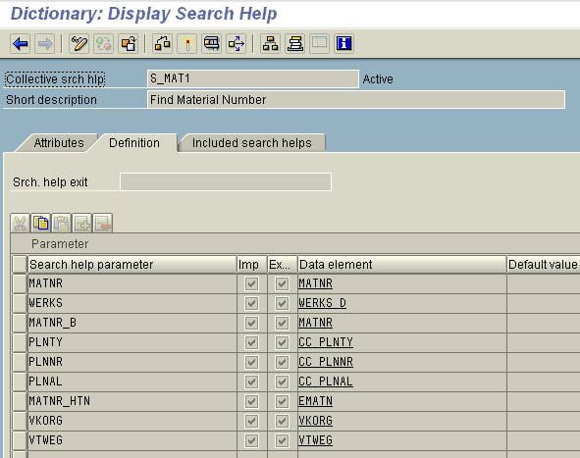This screenshot has height=458, width=580.
Task: Open the CC_PLNAL data element link
Action: tap(326, 382)
